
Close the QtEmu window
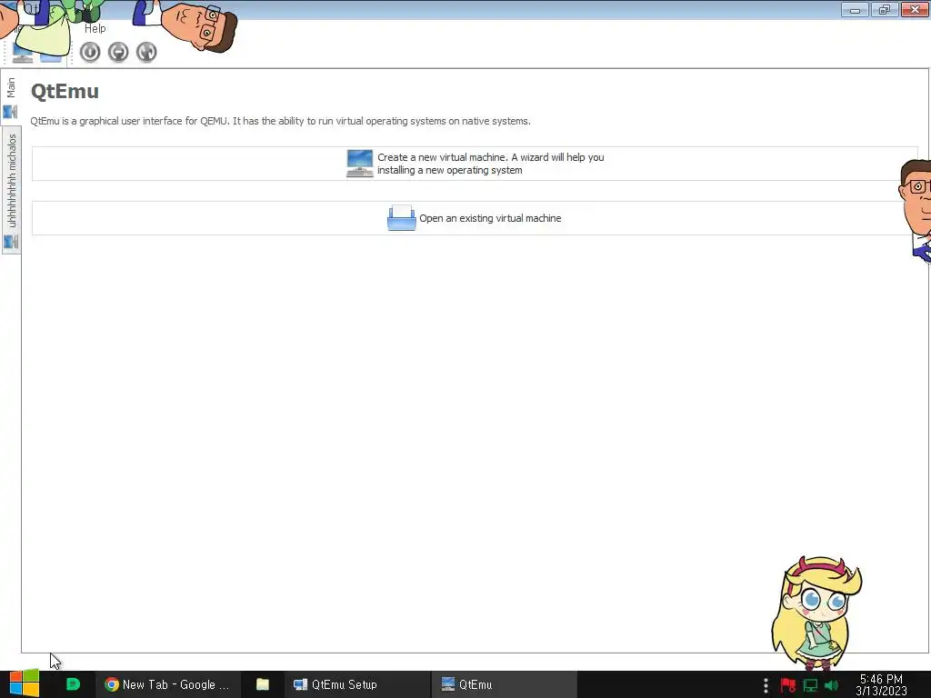915,10
